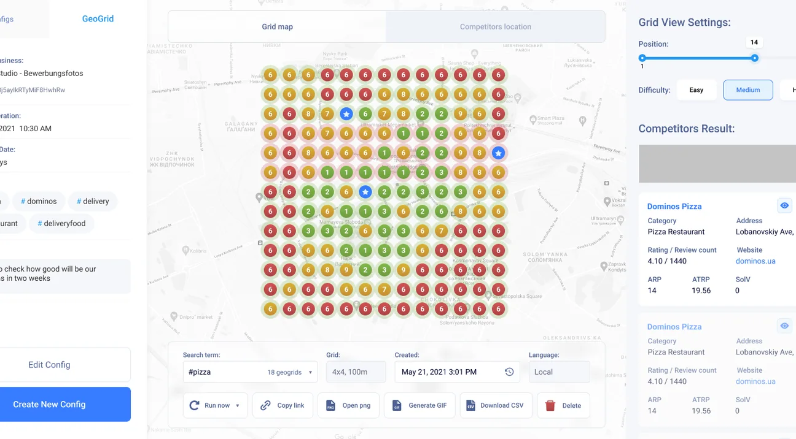Click the 18 geogrids label
Viewport: 796px width, 439px height.
pos(284,372)
